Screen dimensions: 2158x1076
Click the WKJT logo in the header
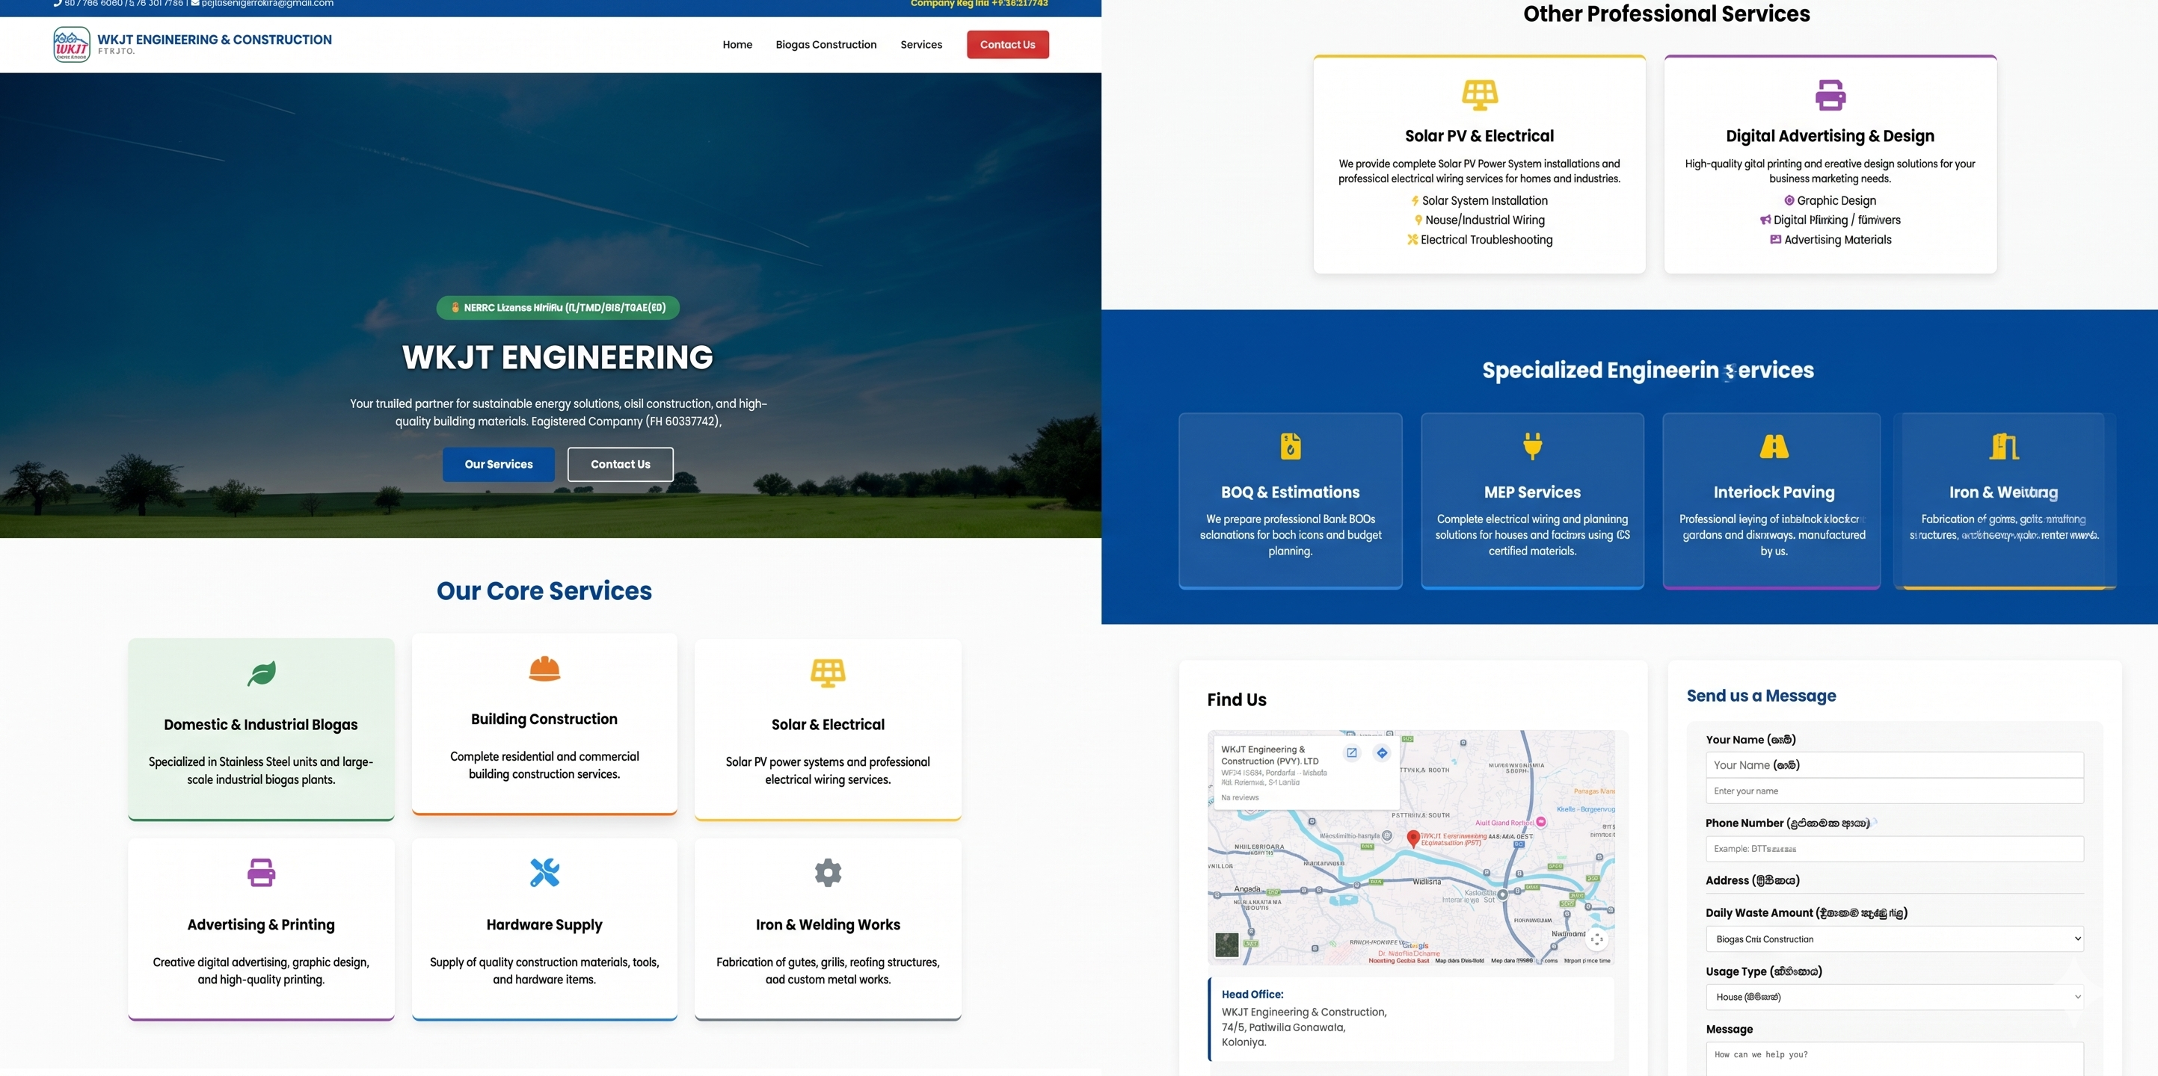coord(71,44)
